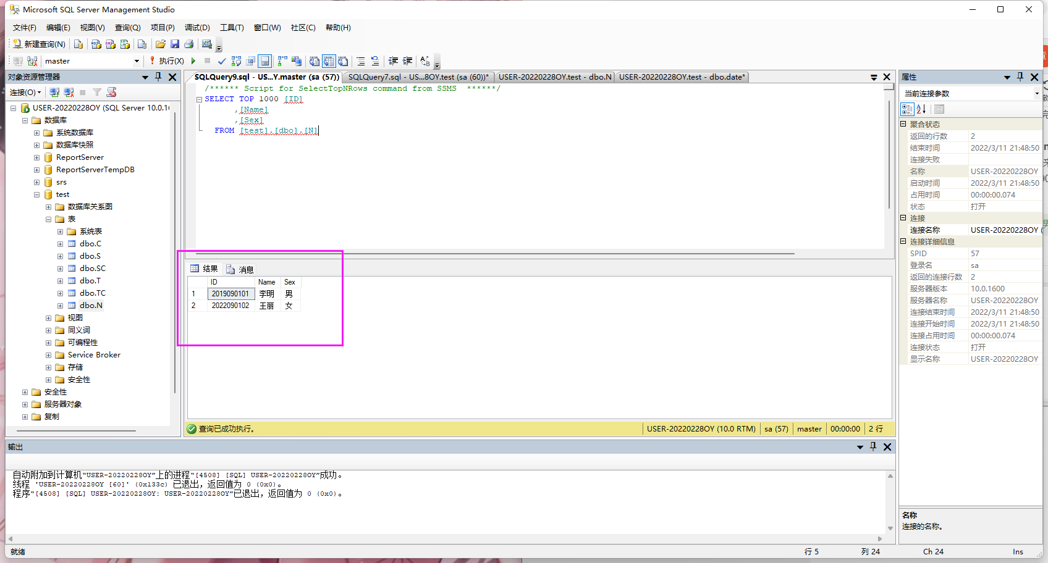1048x563 pixels.
Task: Save the current query with disk icon
Action: pyautogui.click(x=175, y=44)
